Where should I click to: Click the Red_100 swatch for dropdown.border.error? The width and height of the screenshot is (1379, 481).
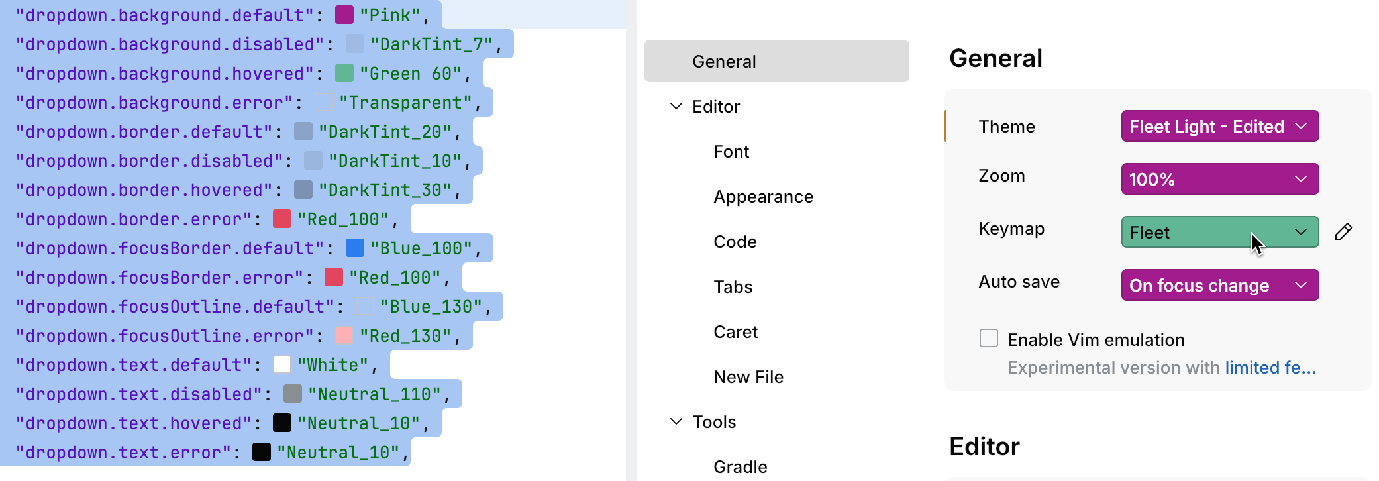point(281,219)
